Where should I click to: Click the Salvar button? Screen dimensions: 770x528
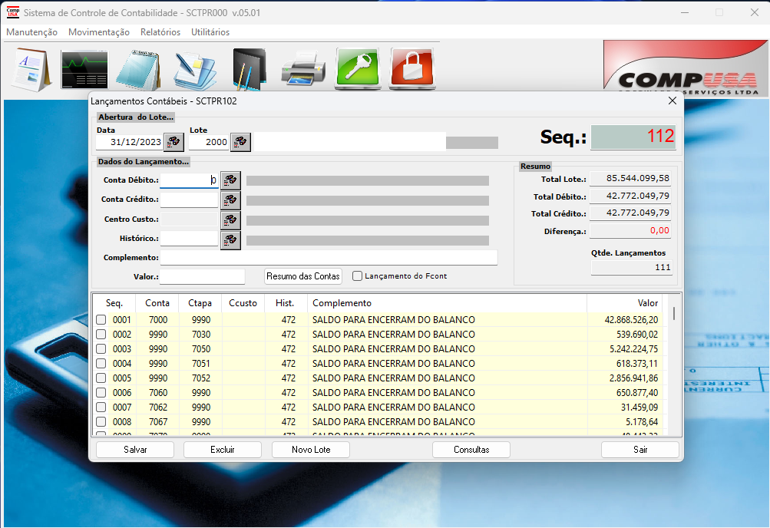pos(135,450)
